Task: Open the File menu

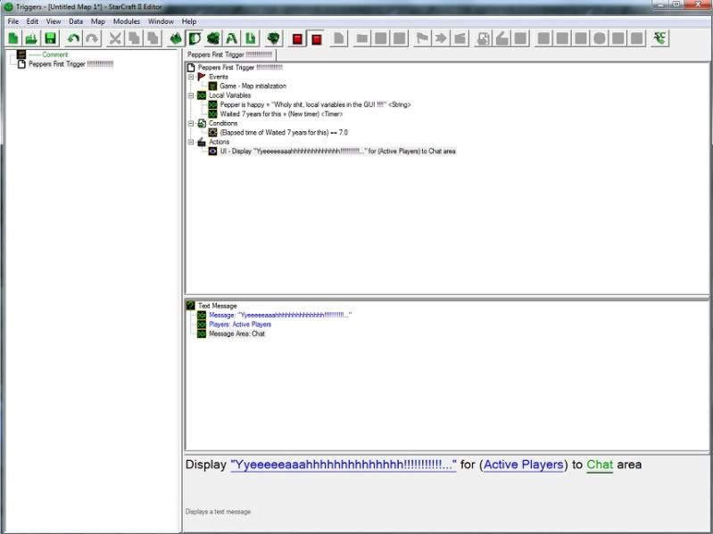Action: pos(13,21)
